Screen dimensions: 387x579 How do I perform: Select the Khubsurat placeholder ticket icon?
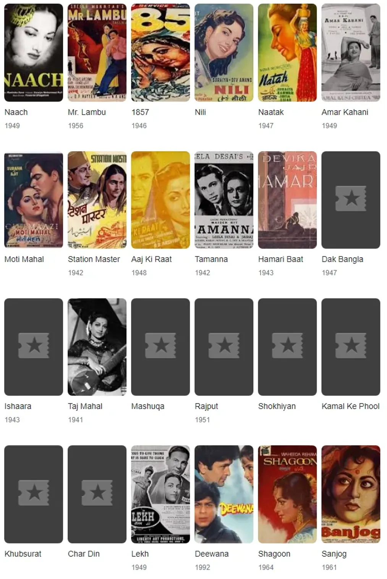click(x=34, y=493)
